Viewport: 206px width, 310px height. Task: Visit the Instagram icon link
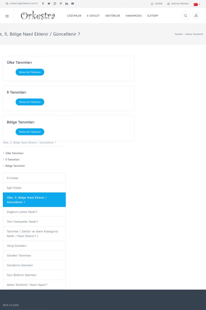55,4
